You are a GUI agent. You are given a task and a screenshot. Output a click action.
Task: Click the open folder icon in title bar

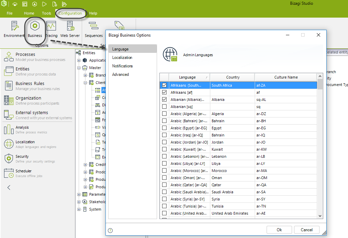tap(64, 4)
